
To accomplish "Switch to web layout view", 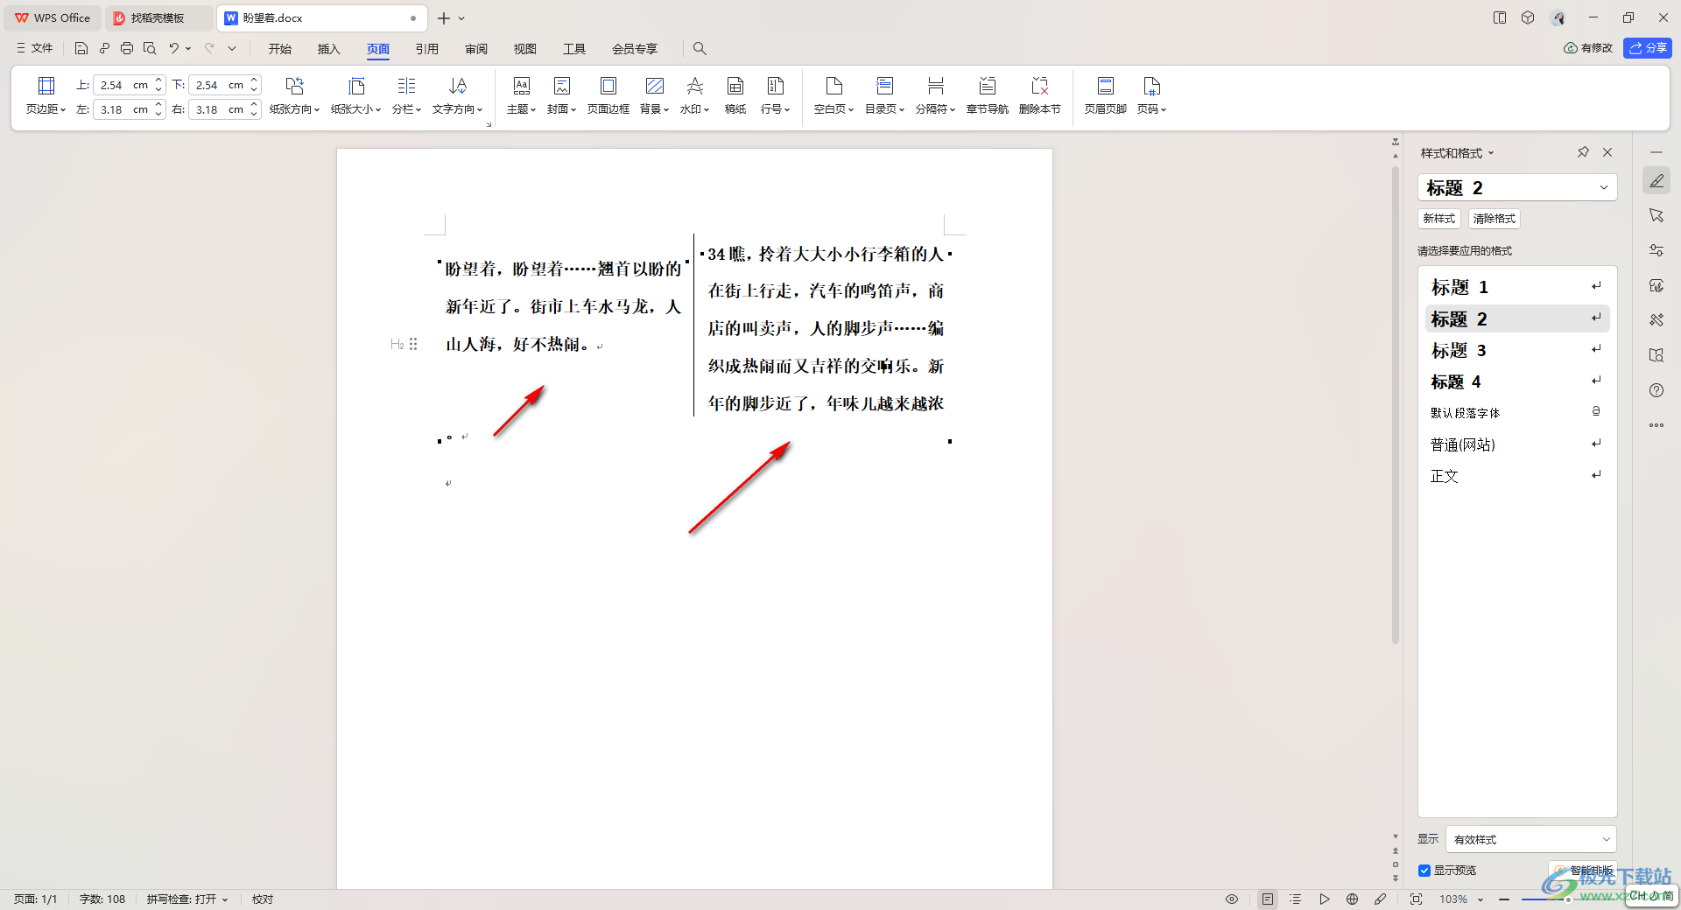I will point(1353,899).
